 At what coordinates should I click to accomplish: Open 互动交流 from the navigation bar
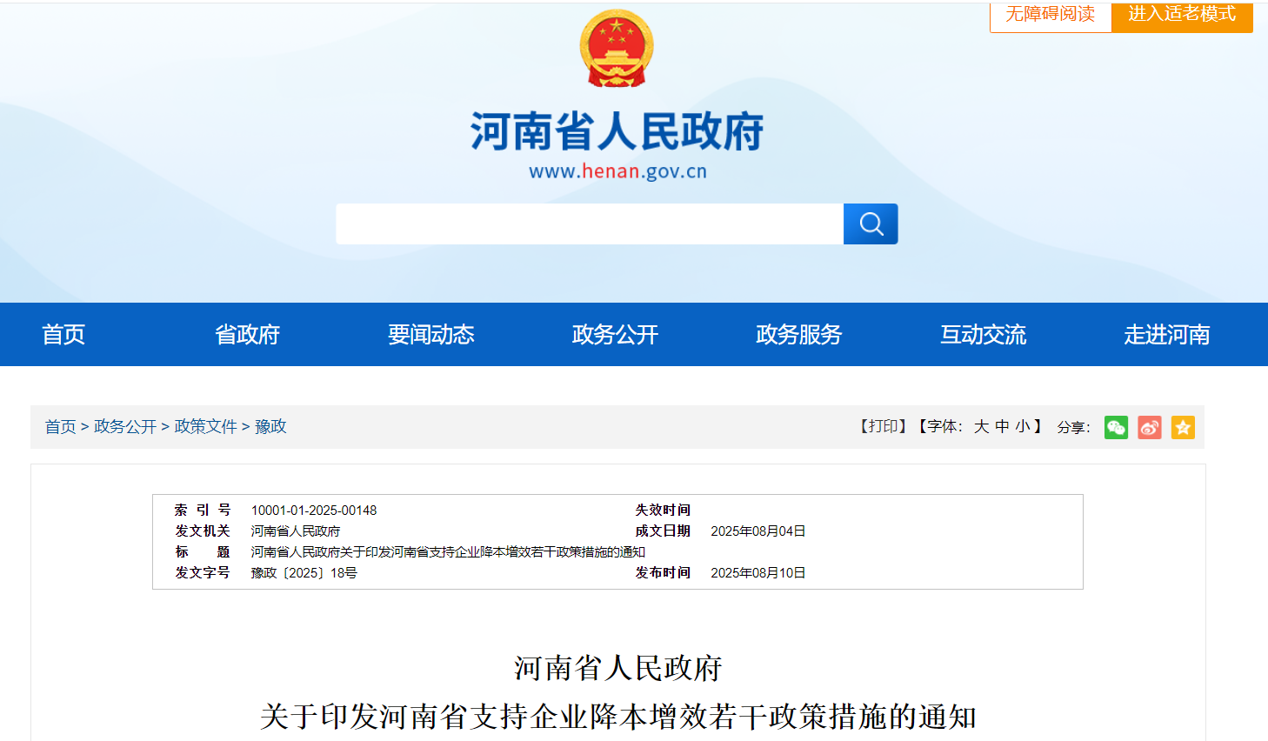(x=983, y=335)
